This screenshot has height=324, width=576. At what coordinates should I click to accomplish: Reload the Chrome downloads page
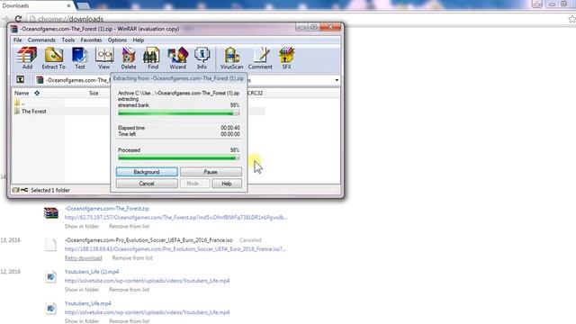[x=18, y=18]
